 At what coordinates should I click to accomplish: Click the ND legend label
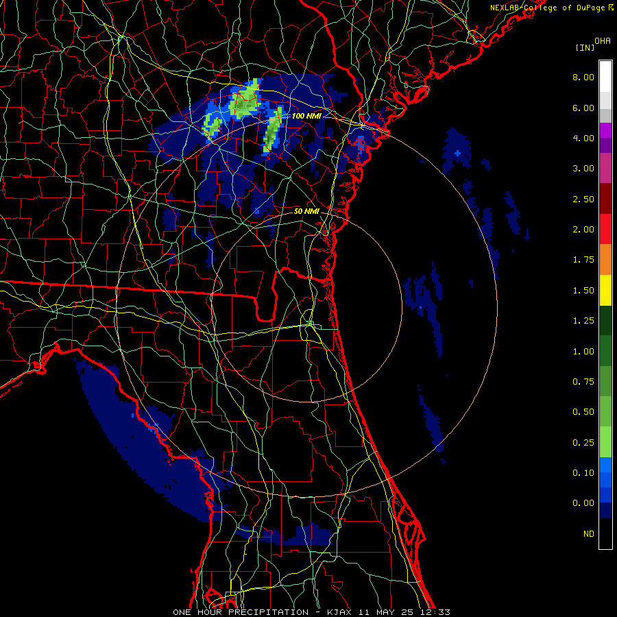[x=589, y=534]
